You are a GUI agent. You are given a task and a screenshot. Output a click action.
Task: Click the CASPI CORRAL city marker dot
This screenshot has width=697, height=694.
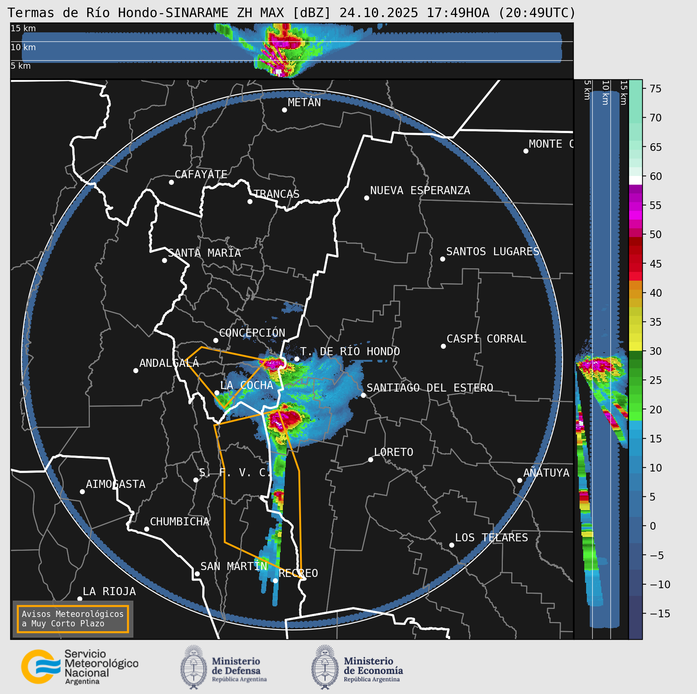[x=443, y=346]
